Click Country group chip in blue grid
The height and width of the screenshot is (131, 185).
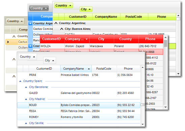point(39,8)
